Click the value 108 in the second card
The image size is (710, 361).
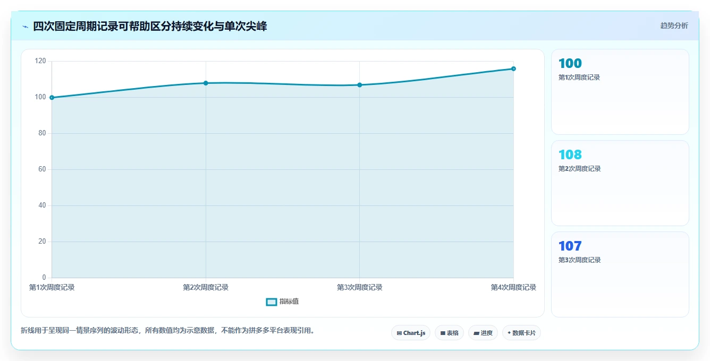point(570,154)
